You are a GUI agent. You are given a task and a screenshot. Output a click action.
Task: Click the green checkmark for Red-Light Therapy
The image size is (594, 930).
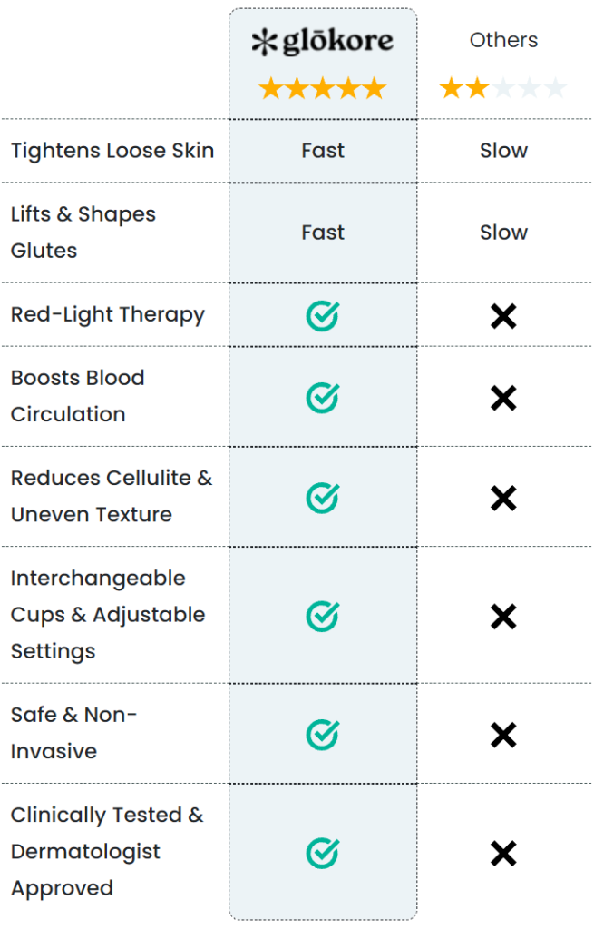[323, 315]
